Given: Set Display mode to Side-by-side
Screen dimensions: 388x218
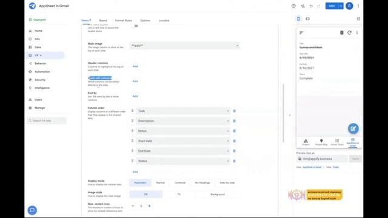Looking at the screenshot, I should pos(227,183).
